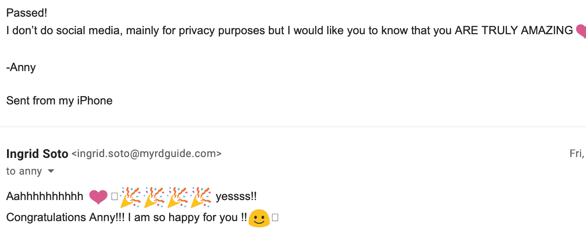Screen dimensions: 586x229
Task: Select the second party popper emoji
Action: pos(154,197)
